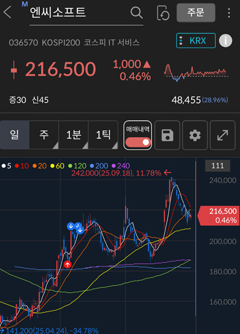The image size is (240, 334).
Task: Switch to the 주 weekly chart tab
Action: (44, 135)
